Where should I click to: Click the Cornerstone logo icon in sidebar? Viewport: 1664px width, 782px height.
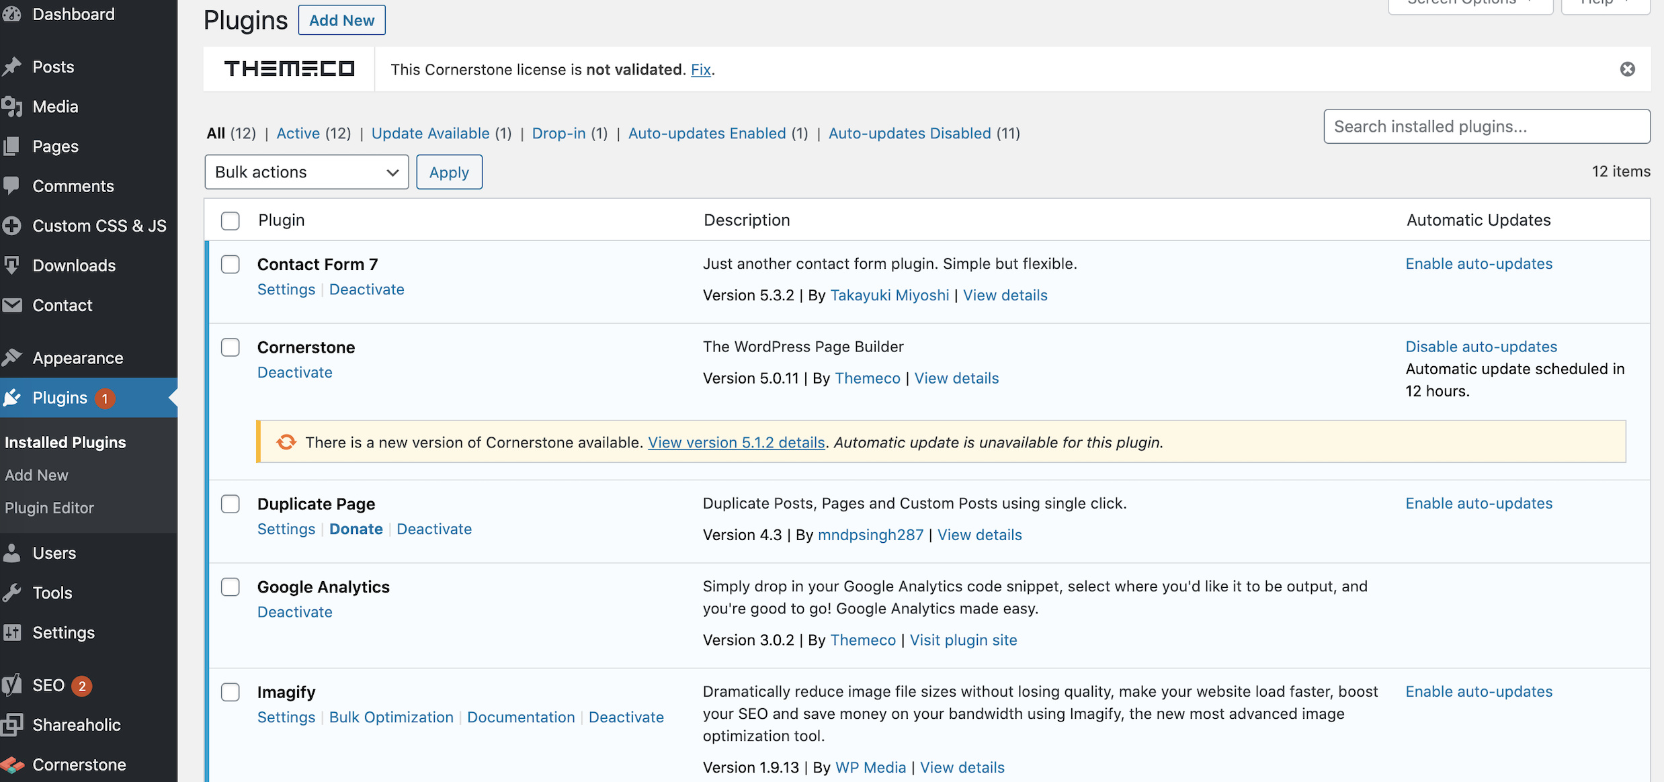coord(11,765)
